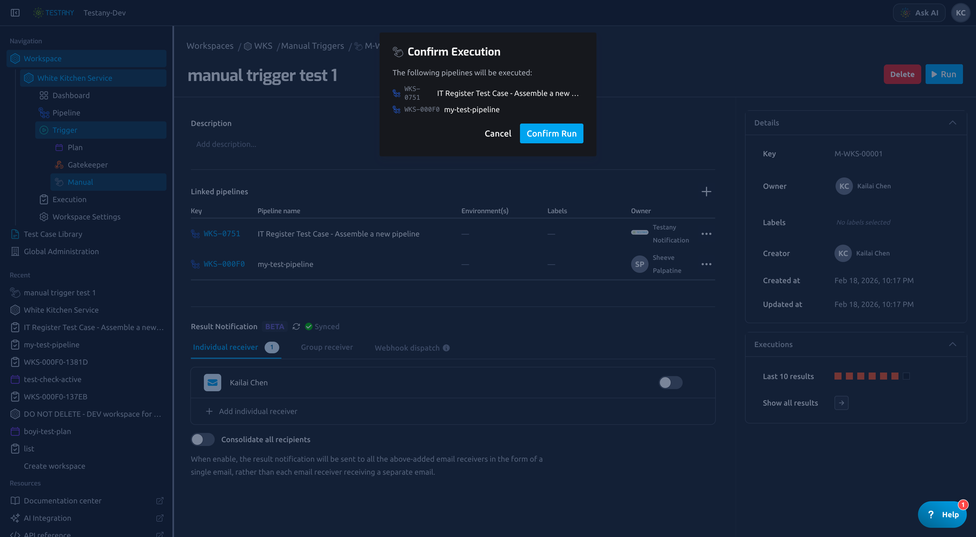Cancel the execution dialog
The width and height of the screenshot is (976, 537).
click(x=498, y=133)
